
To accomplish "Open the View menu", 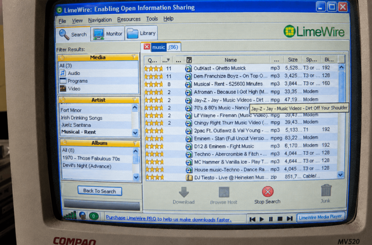I will (x=77, y=21).
